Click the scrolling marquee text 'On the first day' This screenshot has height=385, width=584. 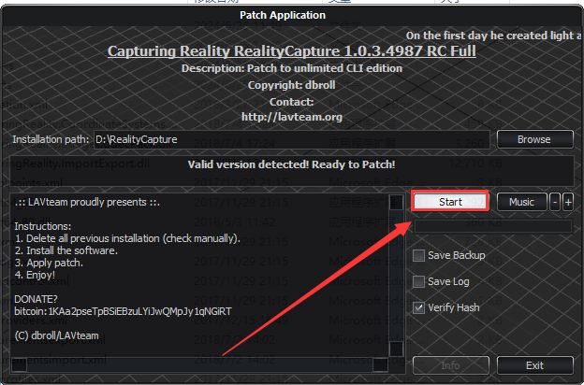tap(493, 36)
